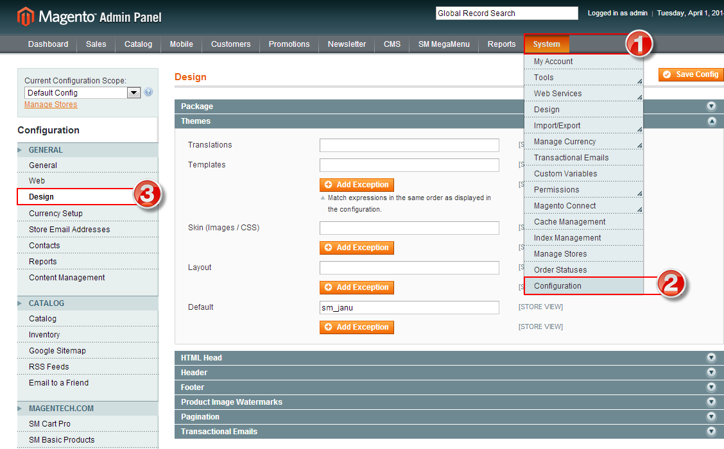Select Order Statuses menu item

click(583, 270)
